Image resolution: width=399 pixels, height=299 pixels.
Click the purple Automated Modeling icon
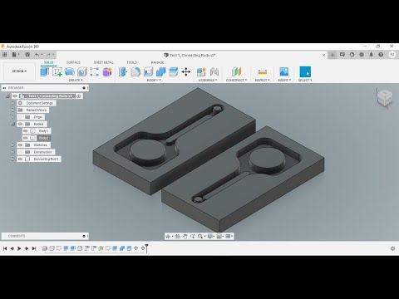107,71
